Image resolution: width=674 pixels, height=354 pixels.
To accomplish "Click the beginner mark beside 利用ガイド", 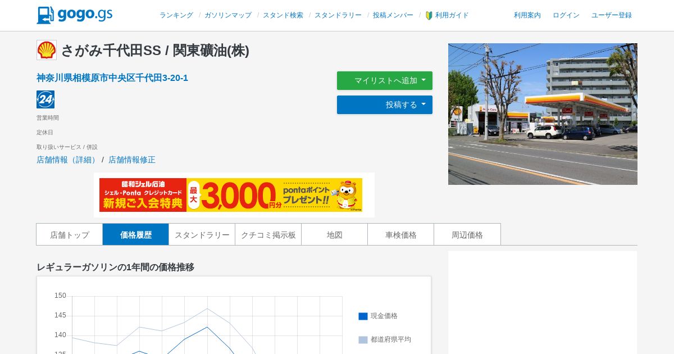I will coord(429,16).
